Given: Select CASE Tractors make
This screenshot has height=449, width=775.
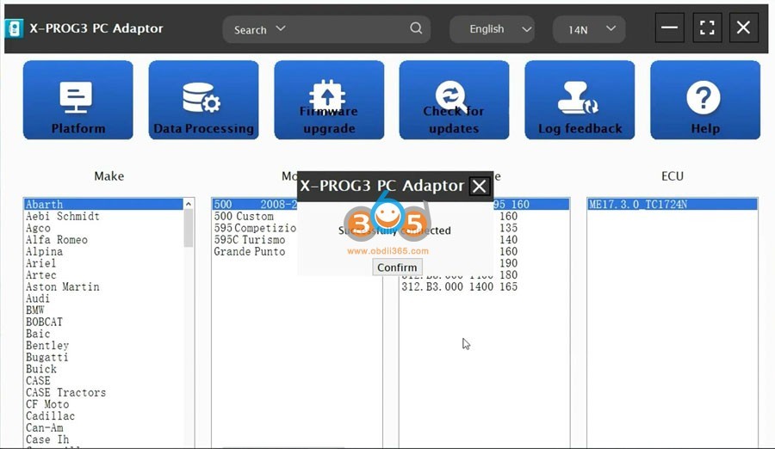Looking at the screenshot, I should 103,392.
